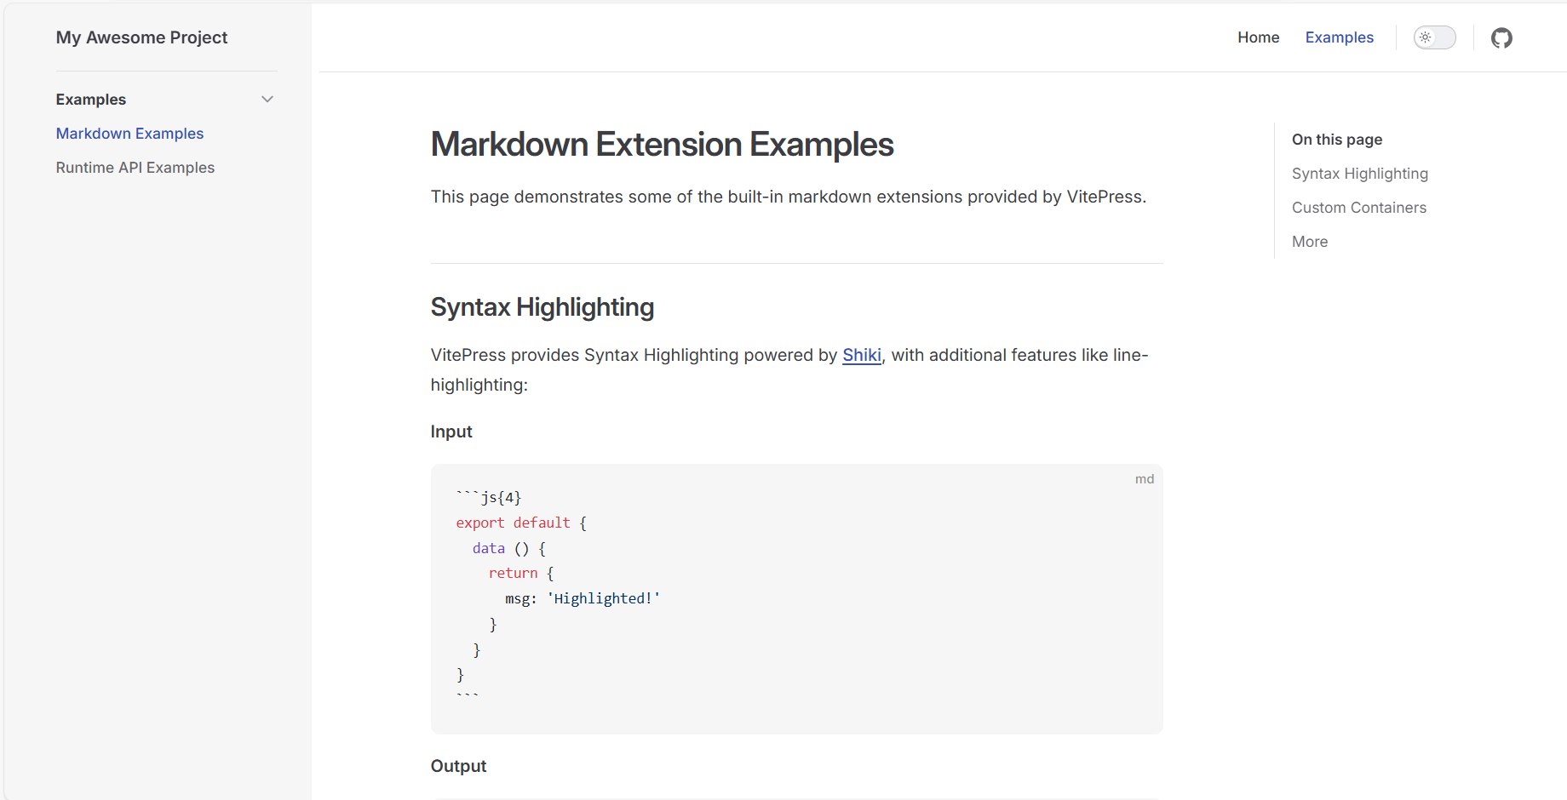
Task: Collapse the Examples sidebar section chevron
Action: pos(267,100)
